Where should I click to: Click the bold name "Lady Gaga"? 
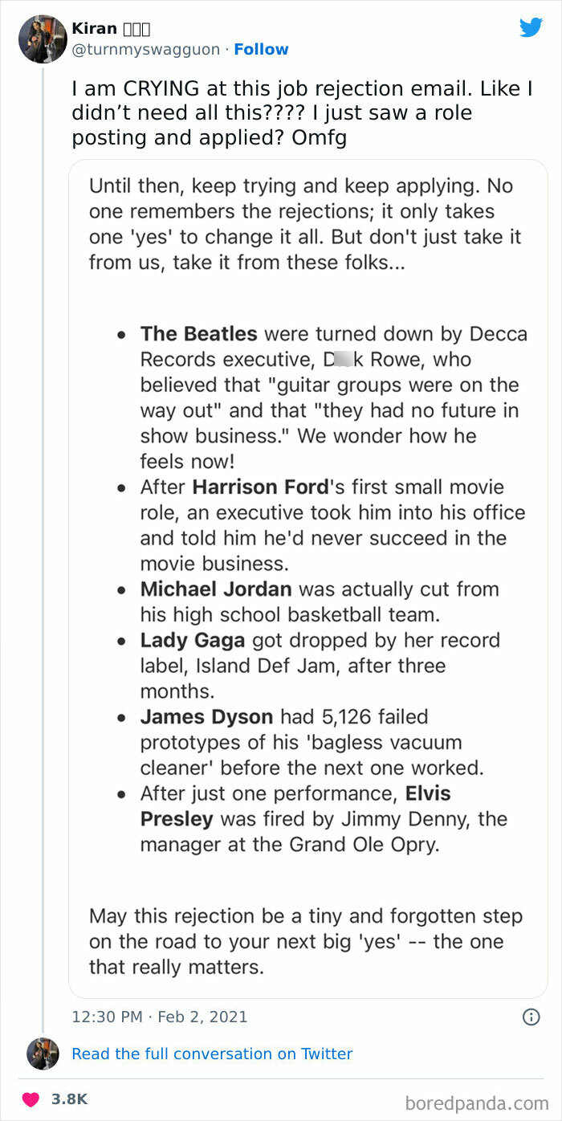[x=193, y=640]
